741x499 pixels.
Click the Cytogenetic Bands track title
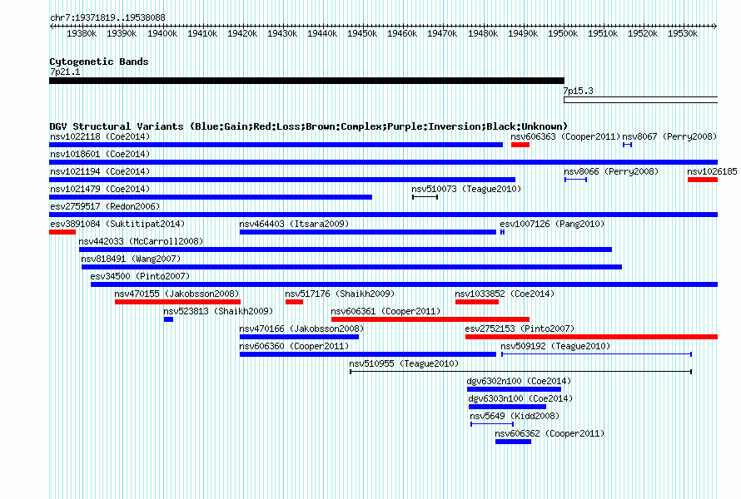(99, 62)
